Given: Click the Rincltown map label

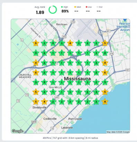Looking at the screenshot, I should (62, 24).
